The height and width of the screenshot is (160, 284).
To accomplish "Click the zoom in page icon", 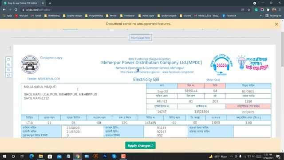I will 8,64.
